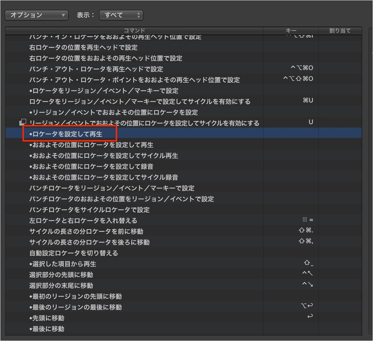The height and width of the screenshot is (341, 373).
Task: Open the 表示 すべて popup selector
Action: [x=121, y=15]
